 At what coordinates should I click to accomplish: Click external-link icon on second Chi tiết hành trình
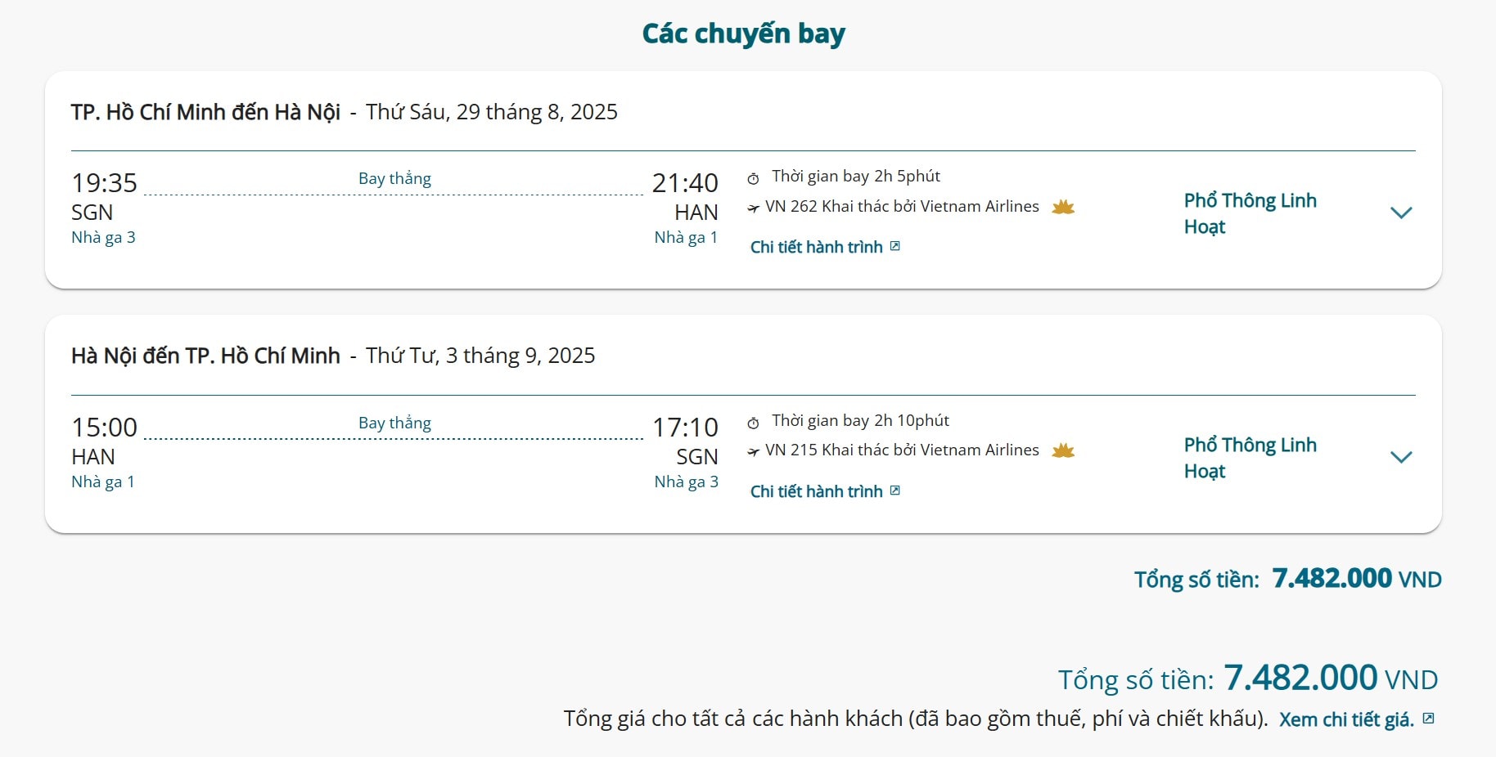point(895,490)
